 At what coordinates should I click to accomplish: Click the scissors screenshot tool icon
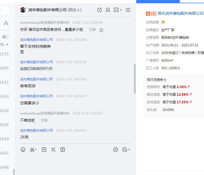pyautogui.click(x=32, y=149)
